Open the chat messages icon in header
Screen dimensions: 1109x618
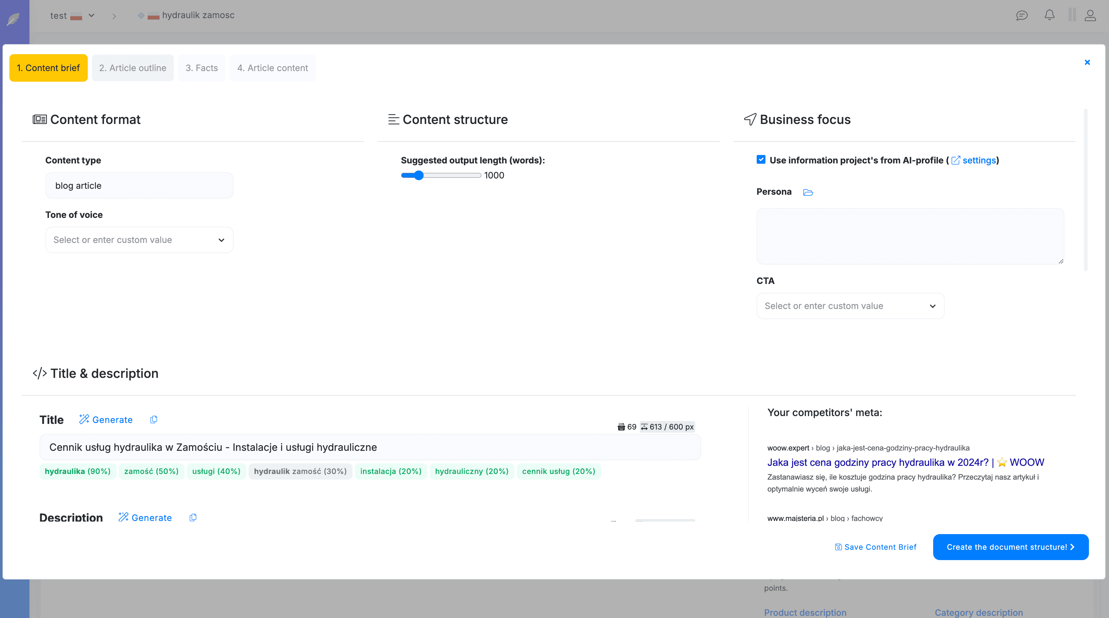coord(1022,15)
